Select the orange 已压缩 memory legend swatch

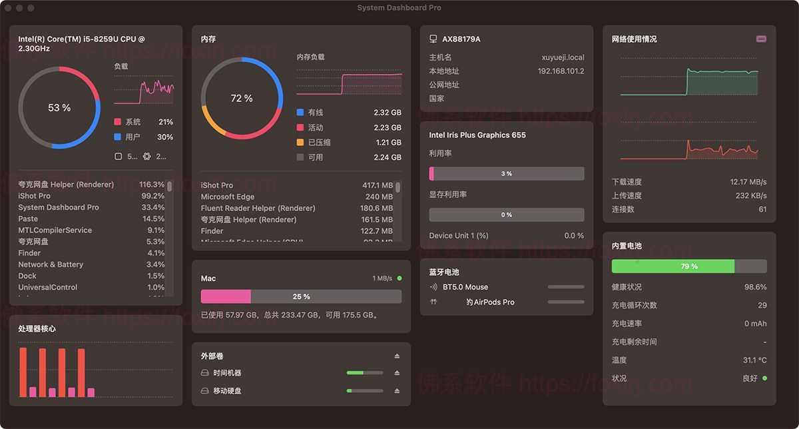[x=300, y=143]
